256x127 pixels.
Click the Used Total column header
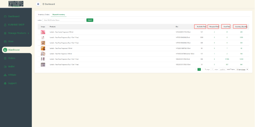[227, 26]
